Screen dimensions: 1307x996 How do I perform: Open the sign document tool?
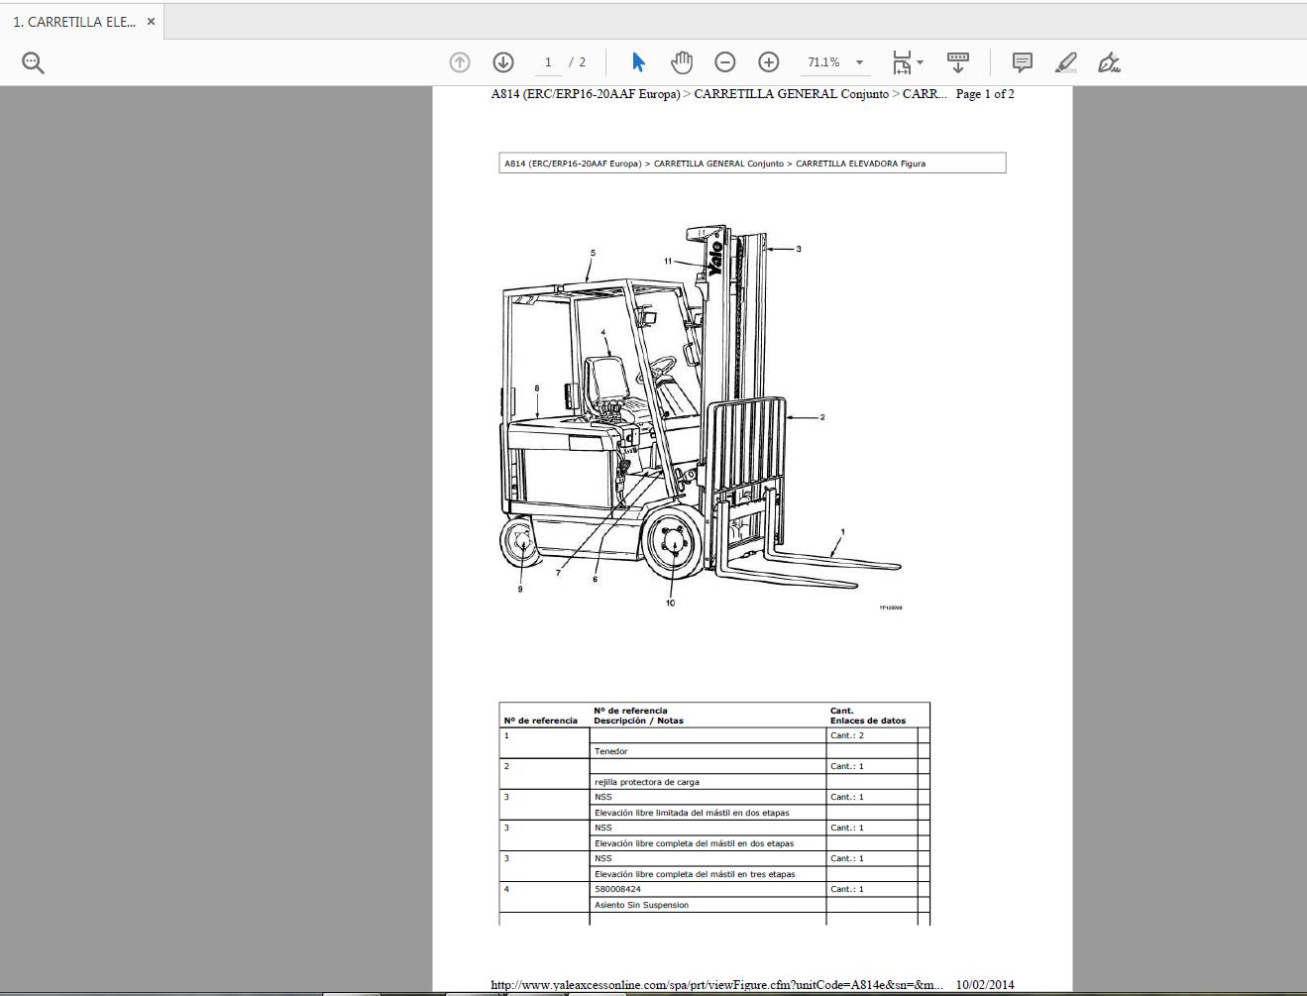[x=1110, y=62]
